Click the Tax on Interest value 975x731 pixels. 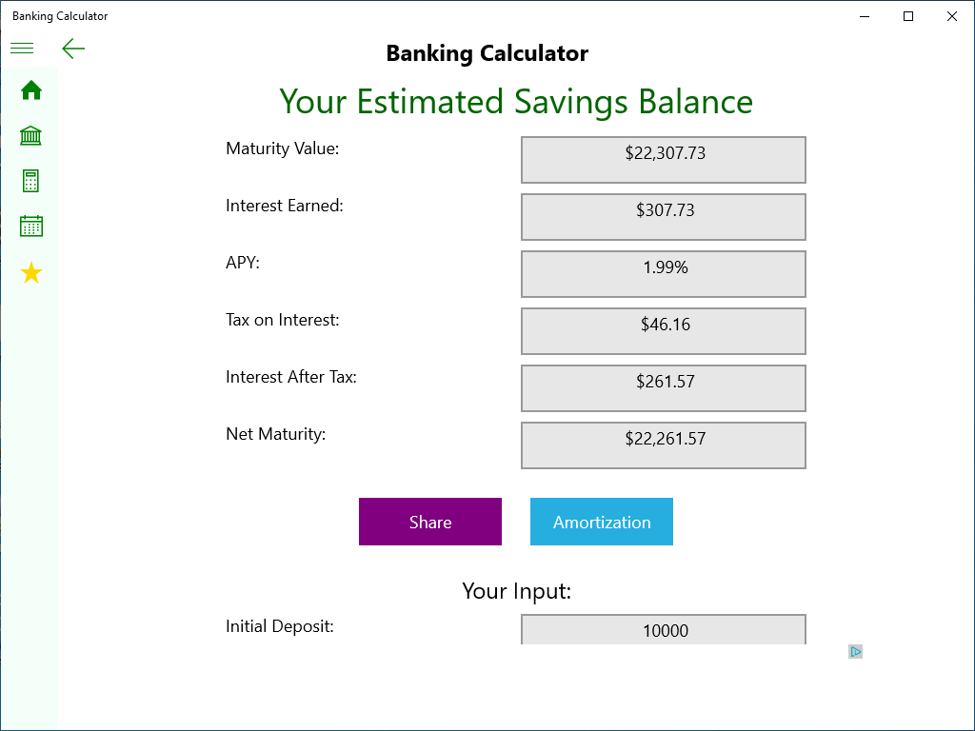[x=664, y=330]
